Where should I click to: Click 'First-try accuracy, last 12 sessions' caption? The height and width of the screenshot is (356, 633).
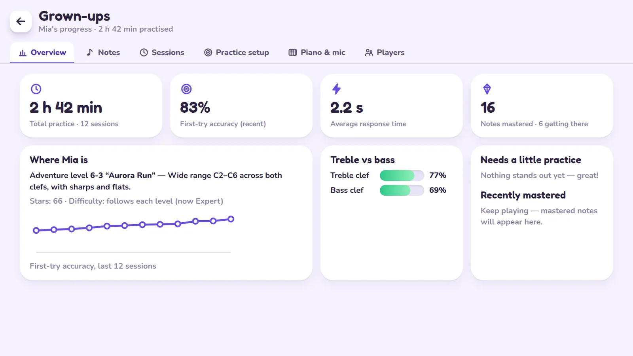coord(93,266)
